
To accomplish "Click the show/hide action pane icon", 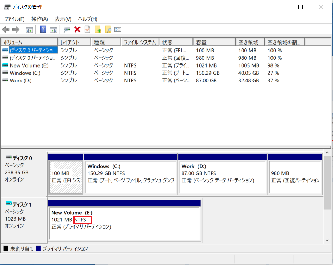I will pyautogui.click(x=53, y=30).
